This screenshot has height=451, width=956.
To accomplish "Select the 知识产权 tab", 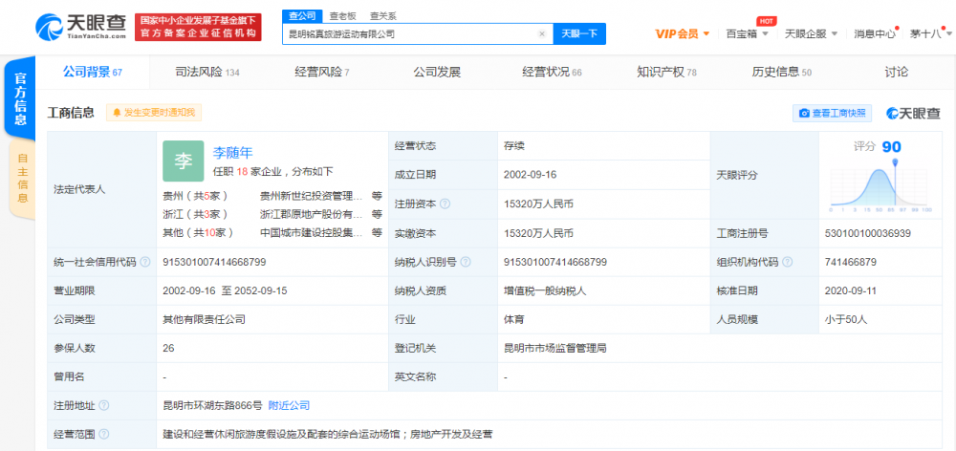I will click(x=666, y=72).
